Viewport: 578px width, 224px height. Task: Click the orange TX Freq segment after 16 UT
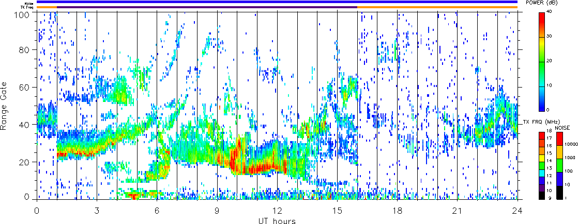tap(437, 7)
